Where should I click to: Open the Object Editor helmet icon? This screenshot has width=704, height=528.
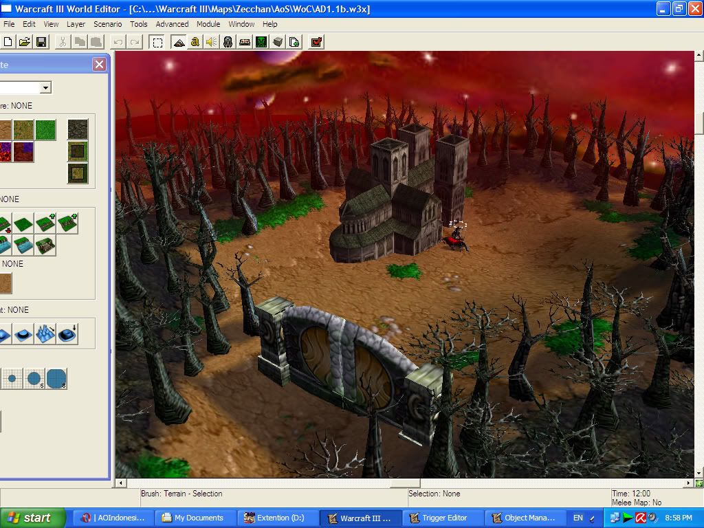coord(228,42)
